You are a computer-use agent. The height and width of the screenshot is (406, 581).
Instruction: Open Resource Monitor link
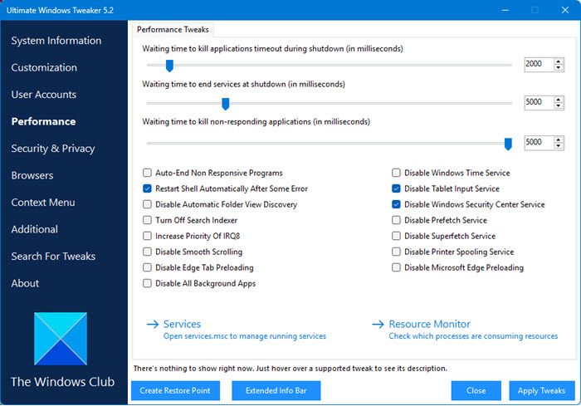click(429, 324)
